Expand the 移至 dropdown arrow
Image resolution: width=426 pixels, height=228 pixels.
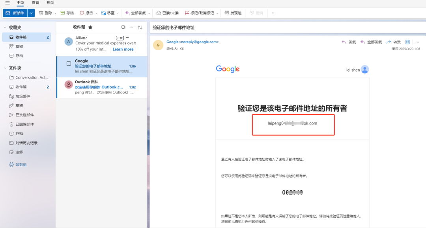(x=118, y=13)
